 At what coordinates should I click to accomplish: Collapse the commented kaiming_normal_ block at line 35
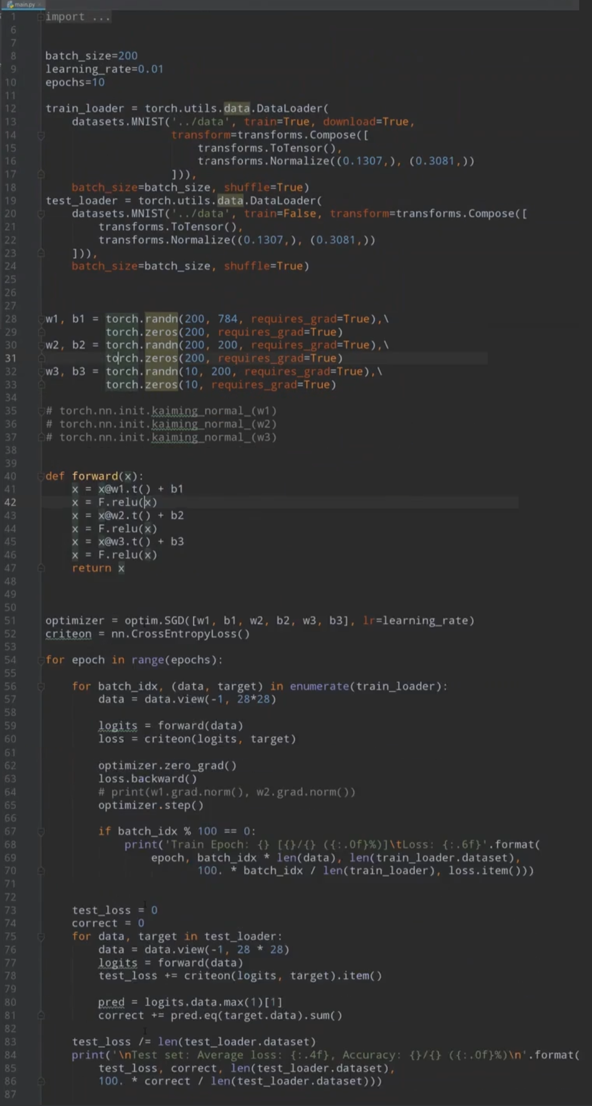tap(40, 411)
